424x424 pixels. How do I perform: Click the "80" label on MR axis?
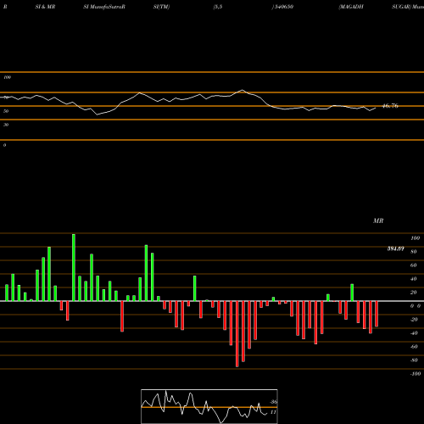414,252
